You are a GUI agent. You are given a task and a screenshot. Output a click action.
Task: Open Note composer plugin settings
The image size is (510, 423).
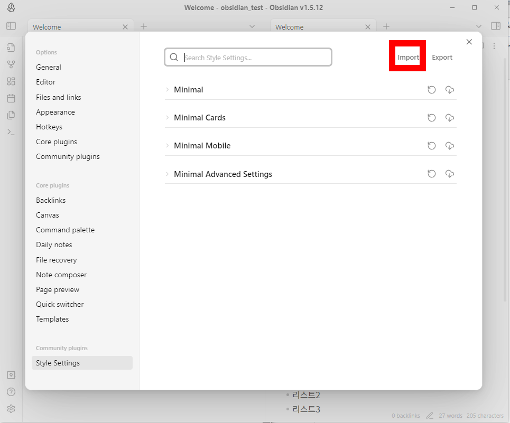[61, 275]
